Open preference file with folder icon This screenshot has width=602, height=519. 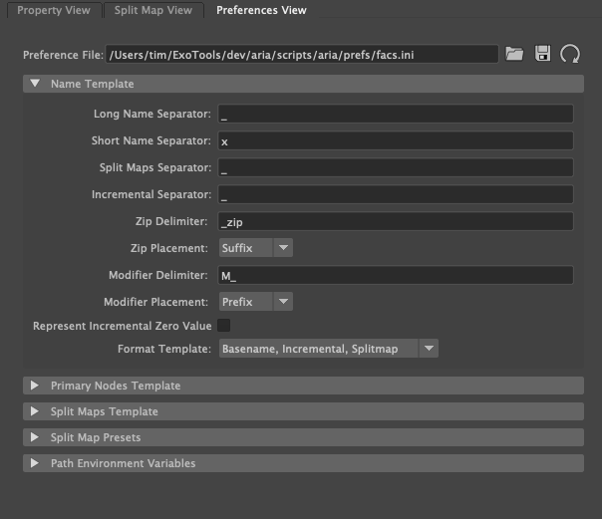(x=514, y=54)
